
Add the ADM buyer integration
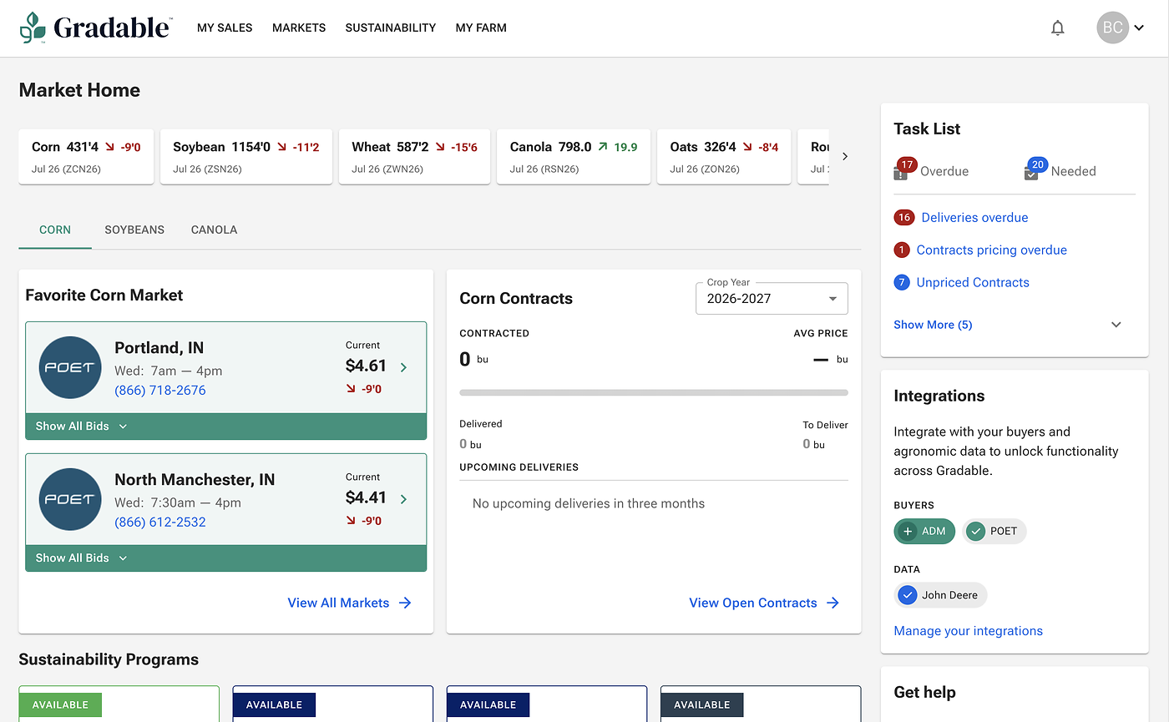pyautogui.click(x=924, y=531)
